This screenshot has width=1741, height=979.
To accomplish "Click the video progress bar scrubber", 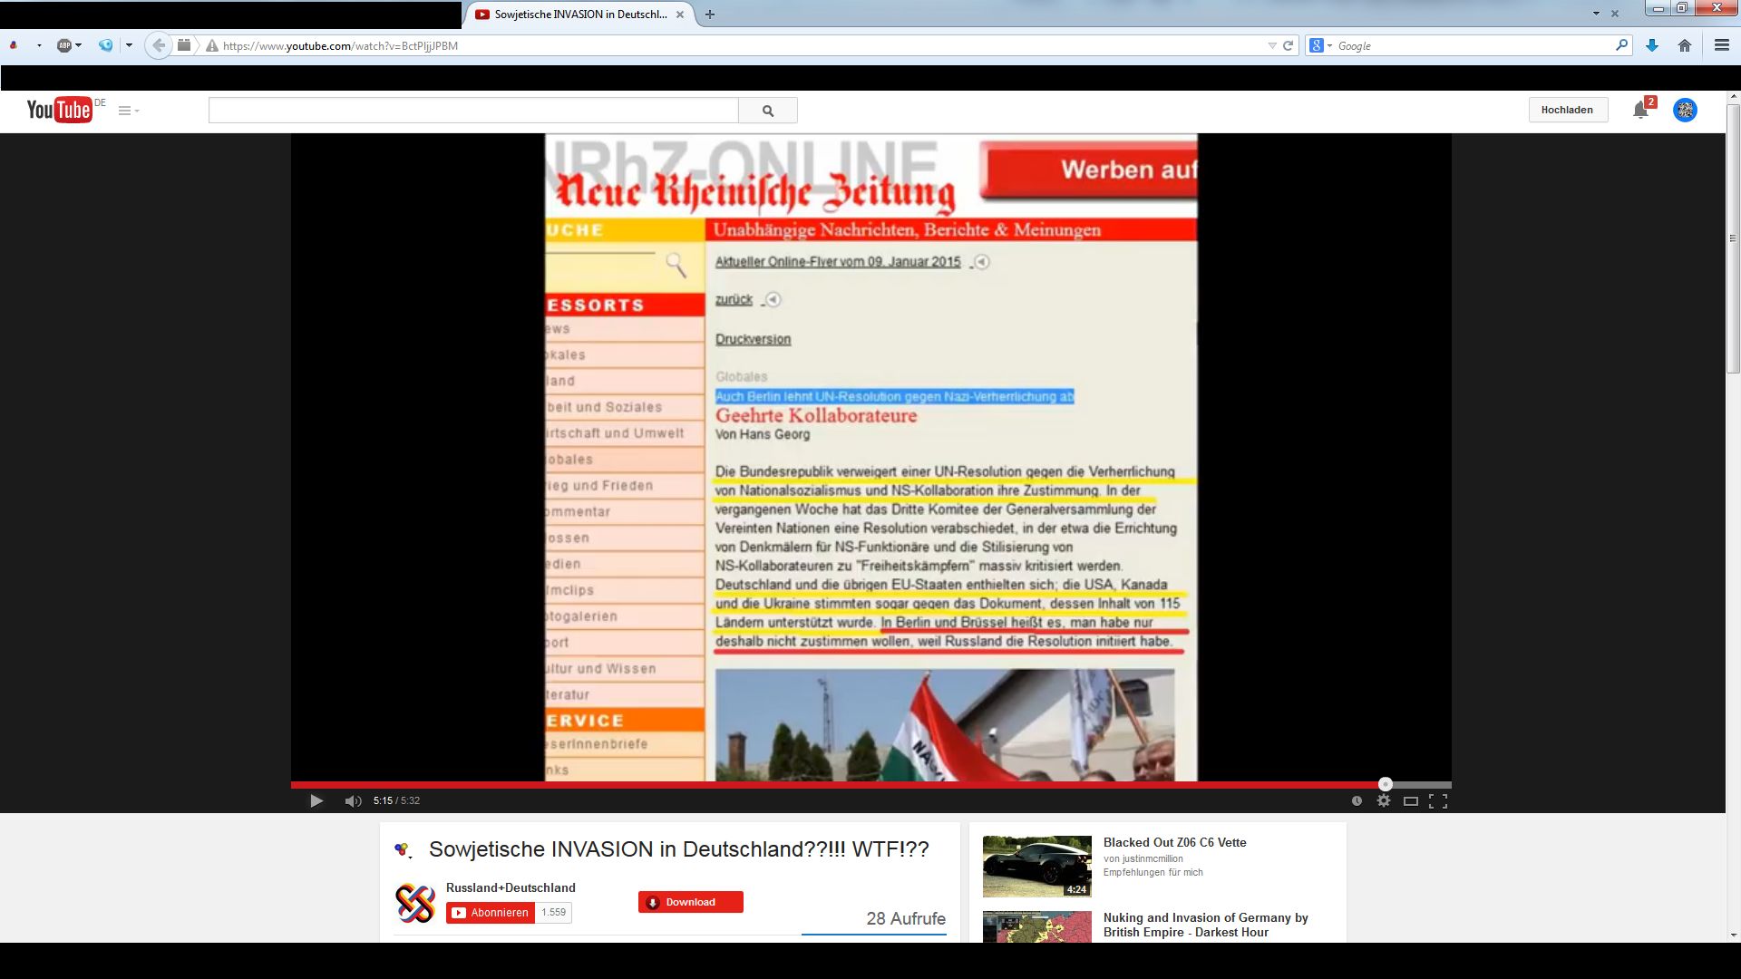I will pos(1385,784).
